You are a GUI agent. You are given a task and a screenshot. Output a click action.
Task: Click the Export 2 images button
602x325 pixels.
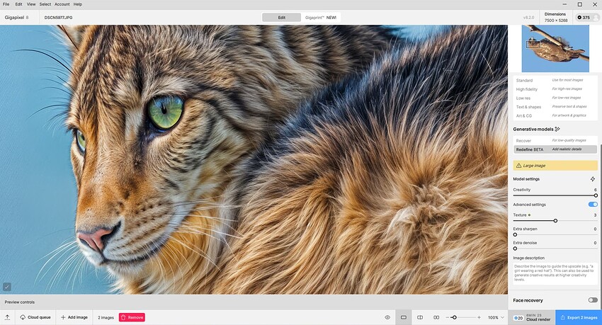(579, 317)
